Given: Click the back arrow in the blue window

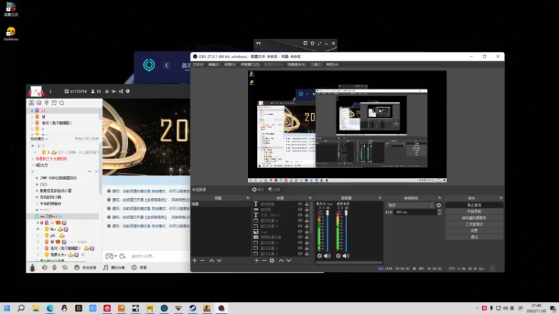Looking at the screenshot, I should pos(166,65).
